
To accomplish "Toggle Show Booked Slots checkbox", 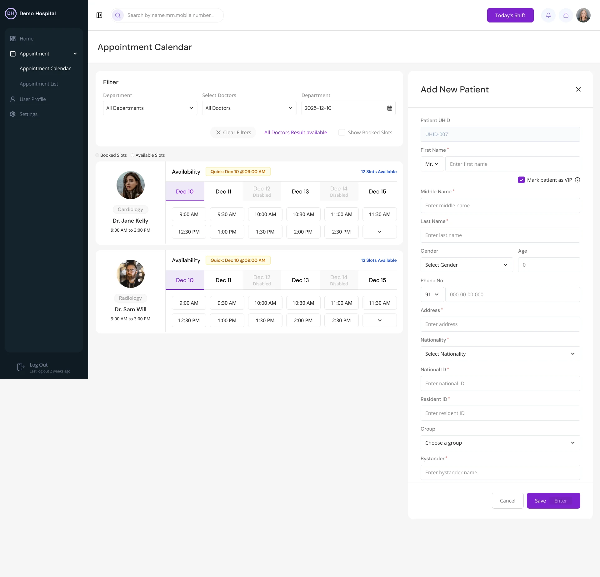I will click(x=342, y=132).
